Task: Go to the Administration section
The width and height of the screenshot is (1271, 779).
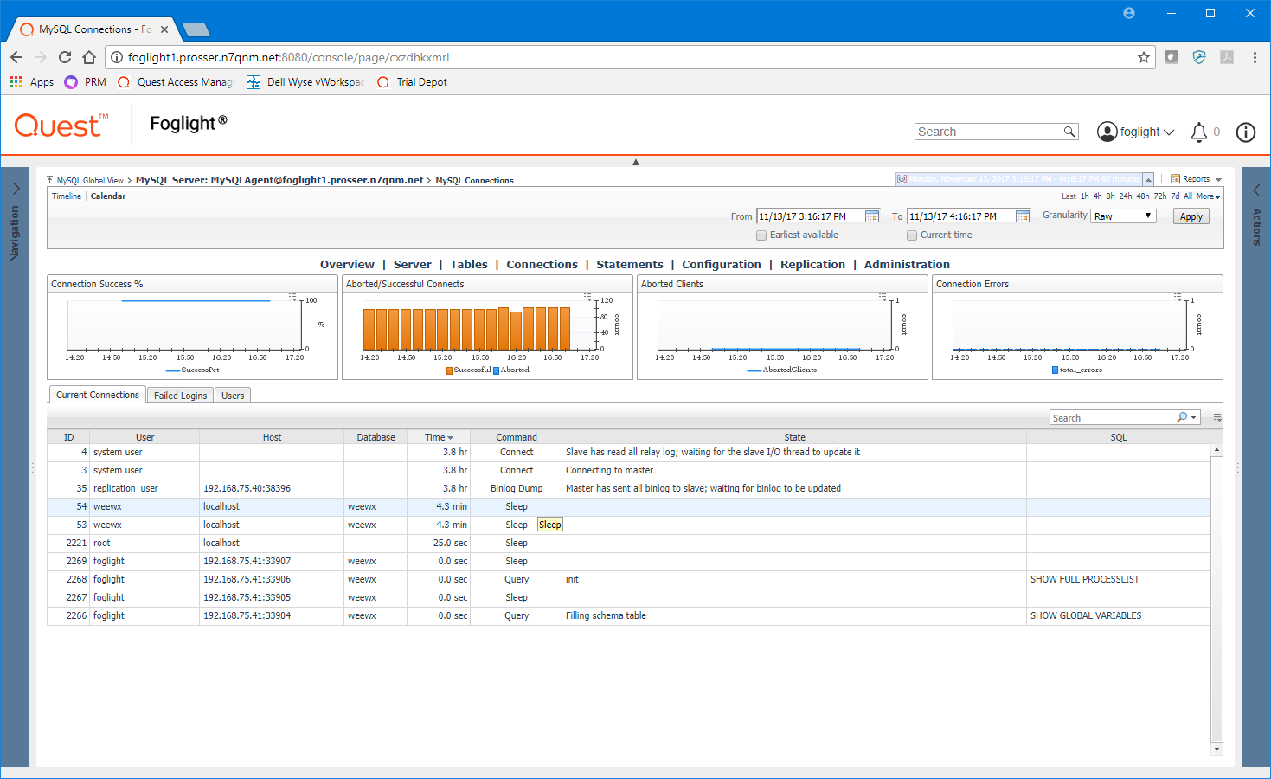Action: [907, 265]
